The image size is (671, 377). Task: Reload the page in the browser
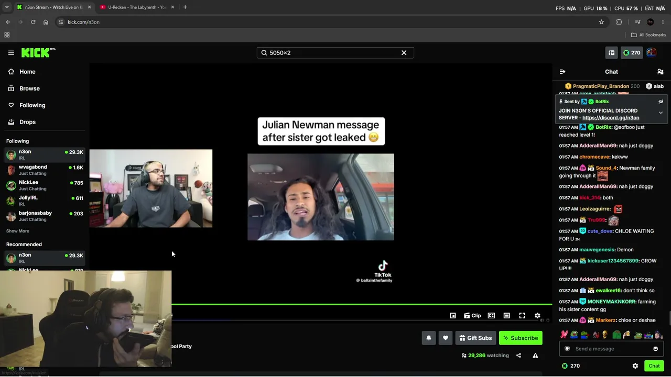coord(33,22)
